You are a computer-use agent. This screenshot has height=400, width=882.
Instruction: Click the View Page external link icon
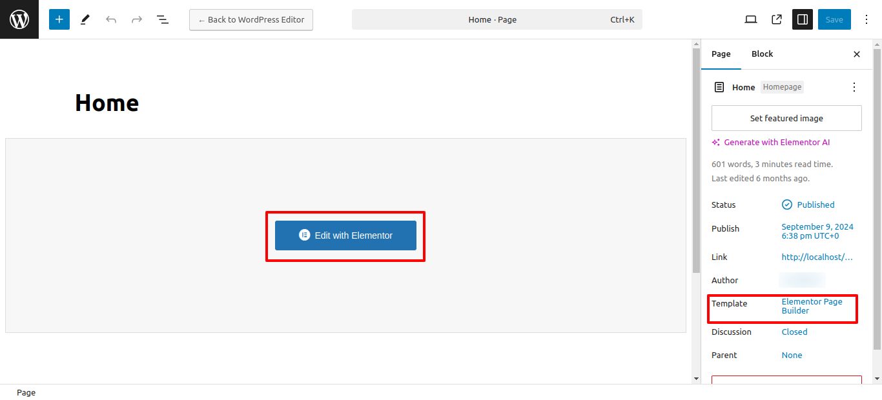coord(777,19)
